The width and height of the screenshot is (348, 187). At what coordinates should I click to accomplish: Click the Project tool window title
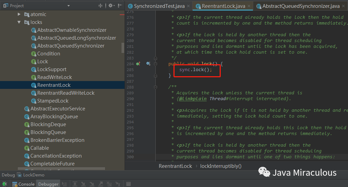coord(17,6)
